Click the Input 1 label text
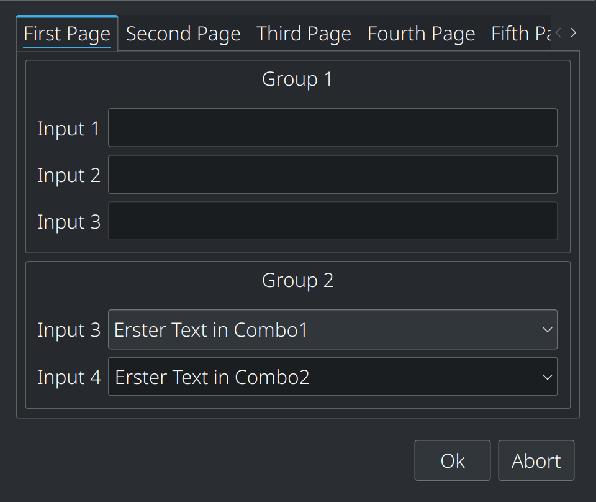 (x=68, y=129)
